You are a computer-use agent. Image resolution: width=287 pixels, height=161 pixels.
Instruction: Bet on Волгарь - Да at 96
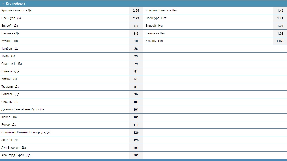136,94
